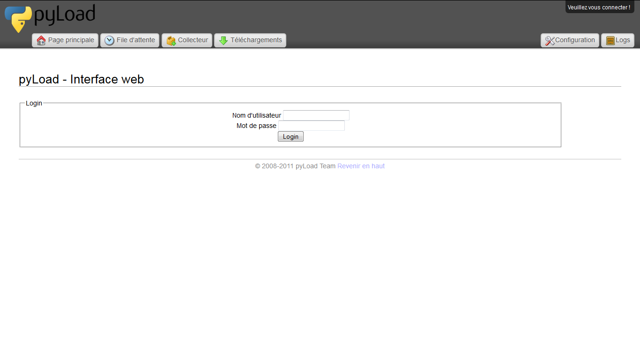The height and width of the screenshot is (360, 640).
Task: Submit the form with the Login button
Action: coord(290,136)
